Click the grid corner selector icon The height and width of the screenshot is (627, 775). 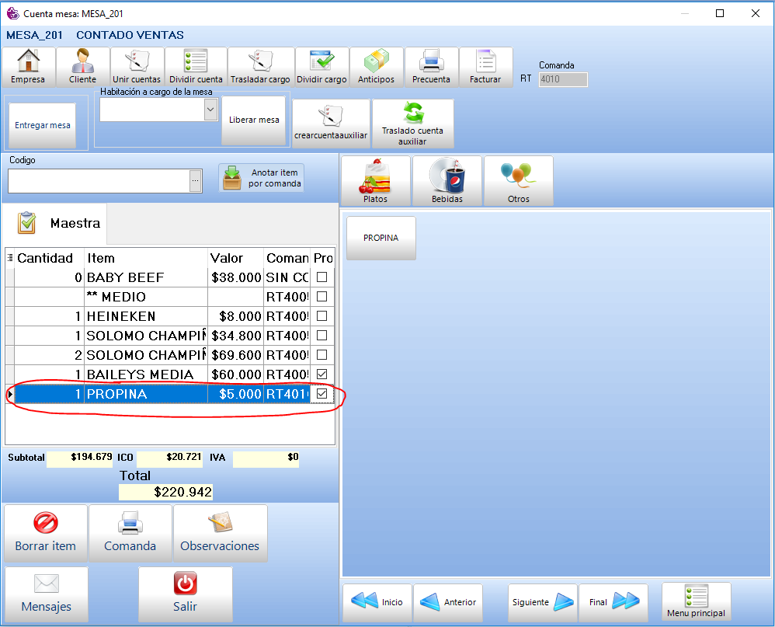pos(10,258)
